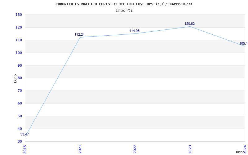
Task: Click the y-axis value 90
Action: (x=20, y=65)
